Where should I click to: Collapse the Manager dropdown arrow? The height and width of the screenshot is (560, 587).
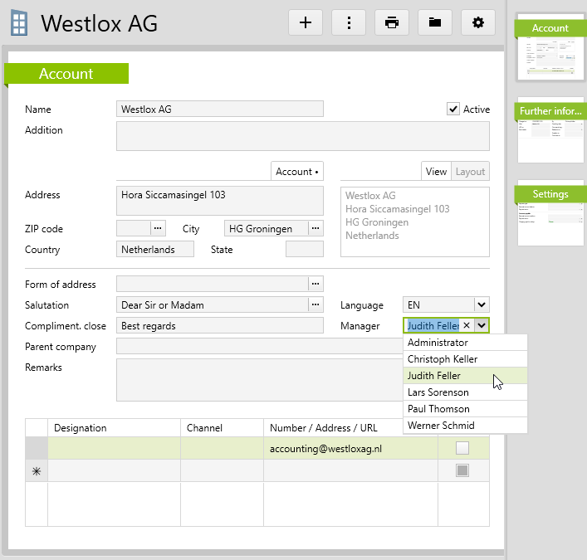click(x=482, y=326)
